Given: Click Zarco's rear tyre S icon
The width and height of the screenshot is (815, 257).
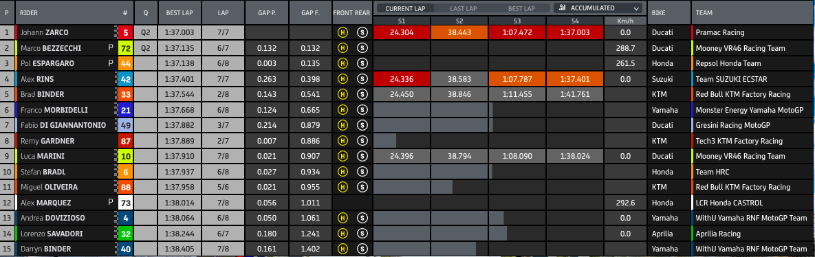Looking at the screenshot, I should point(362,32).
